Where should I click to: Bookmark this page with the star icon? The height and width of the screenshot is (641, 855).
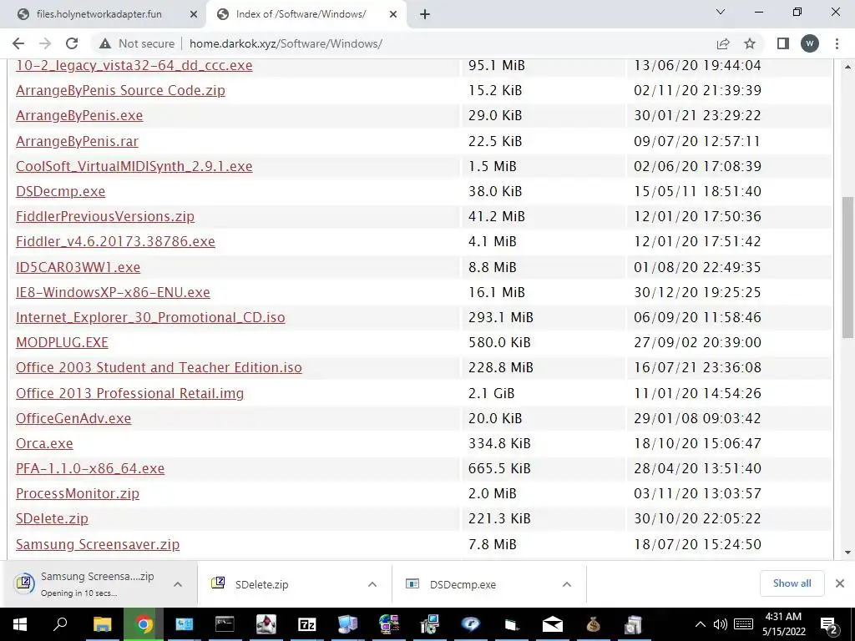tap(750, 43)
